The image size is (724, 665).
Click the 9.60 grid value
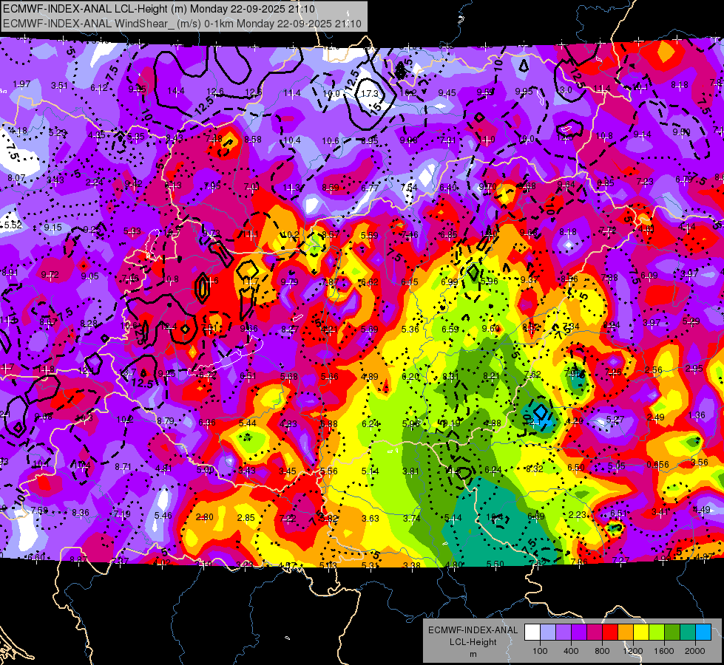[x=491, y=329]
